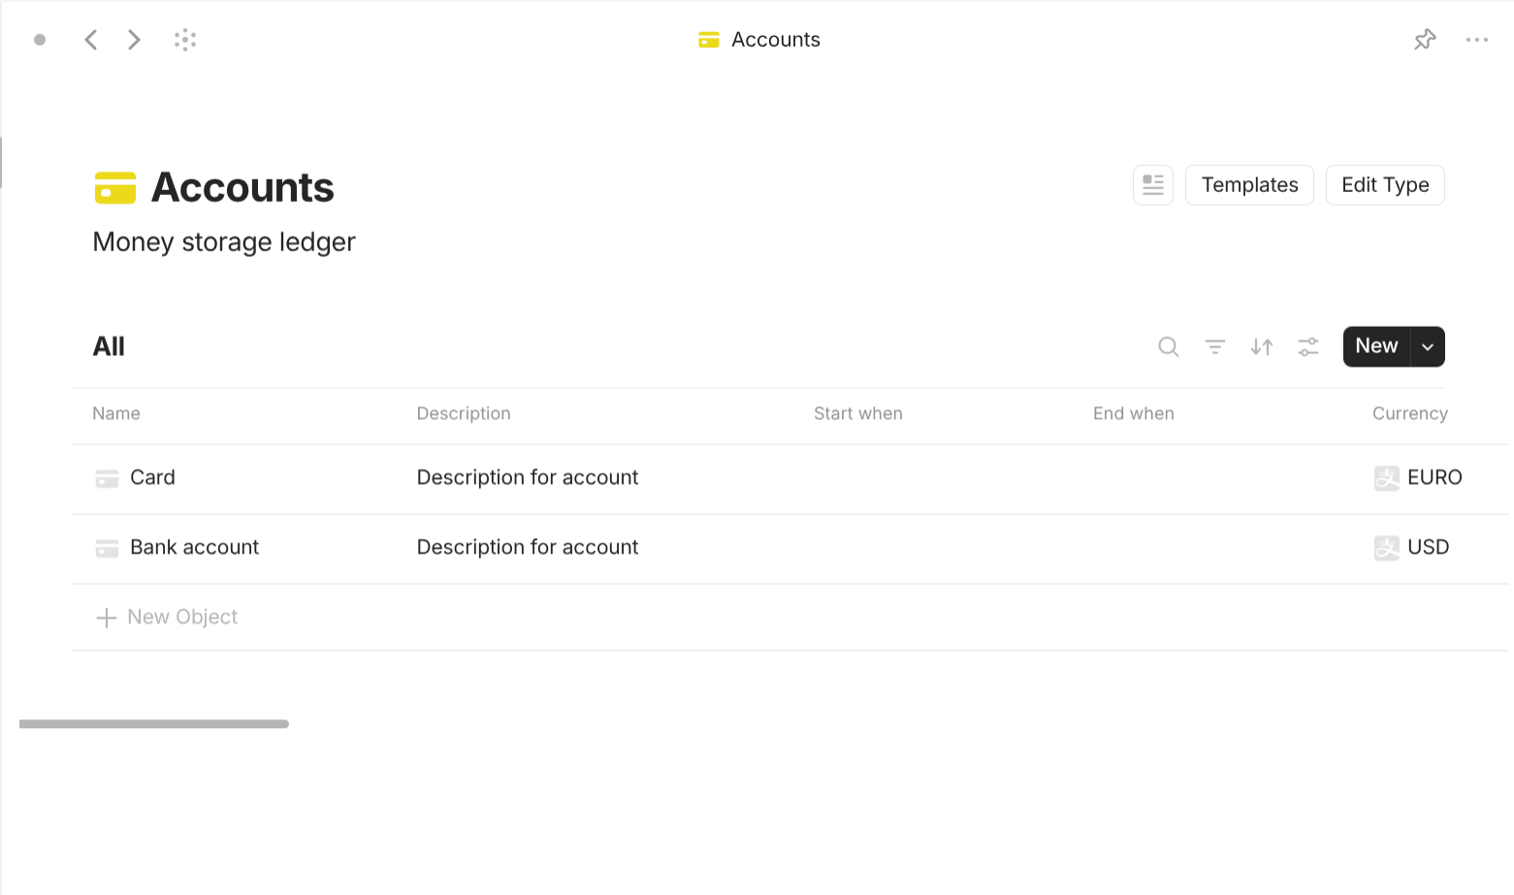Open the dropdown arrow next to New
The width and height of the screenshot is (1514, 895).
pos(1427,346)
